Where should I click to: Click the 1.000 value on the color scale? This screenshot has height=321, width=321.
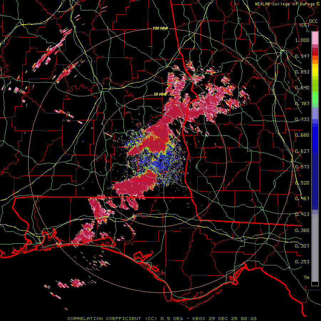(302, 40)
